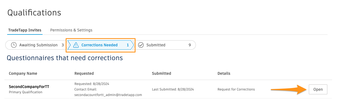This screenshot has height=112, width=337.
Task: Open the SecondCompanyForTT questionnaire
Action: coord(318,89)
